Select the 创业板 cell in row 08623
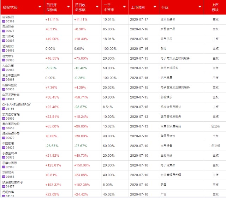The image size is (226, 198). pos(215,145)
